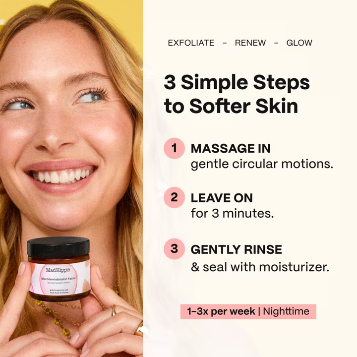357x357 pixels.
Task: Click the LEAVE ON step title
Action: point(222,198)
